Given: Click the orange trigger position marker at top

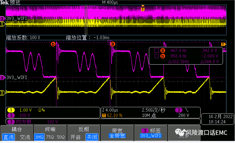Looking at the screenshot, I should tap(143, 8).
